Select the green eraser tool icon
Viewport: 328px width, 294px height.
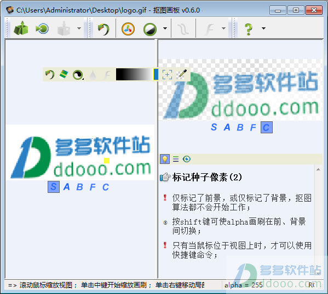point(64,74)
